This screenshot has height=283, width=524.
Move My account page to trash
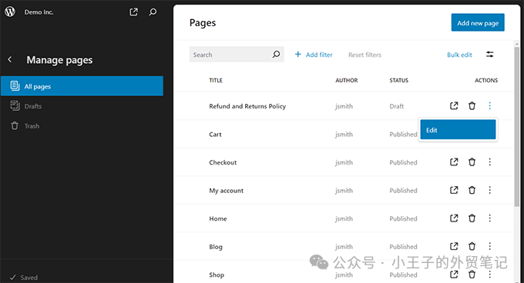pos(472,190)
